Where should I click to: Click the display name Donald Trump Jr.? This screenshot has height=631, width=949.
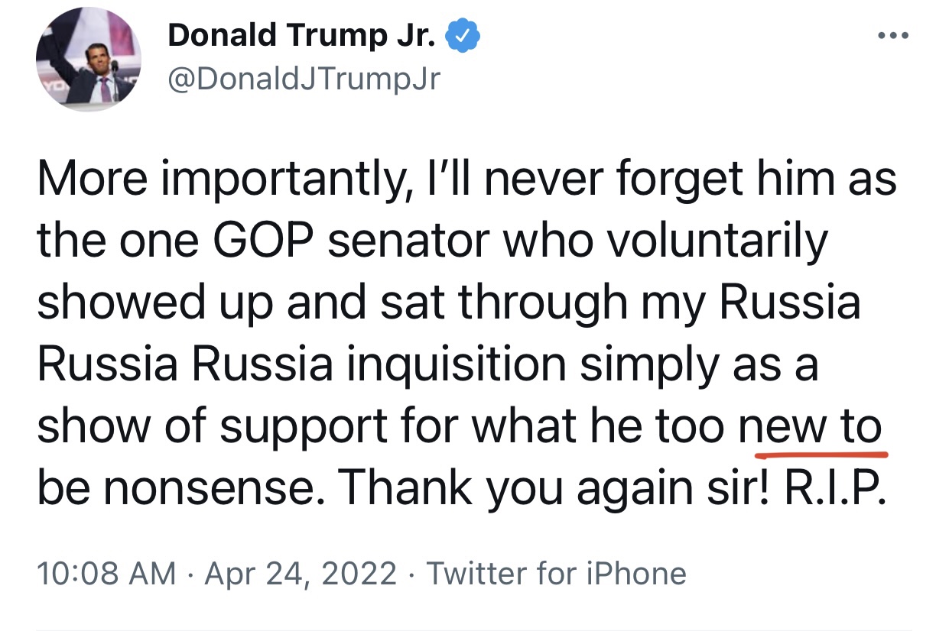302,34
